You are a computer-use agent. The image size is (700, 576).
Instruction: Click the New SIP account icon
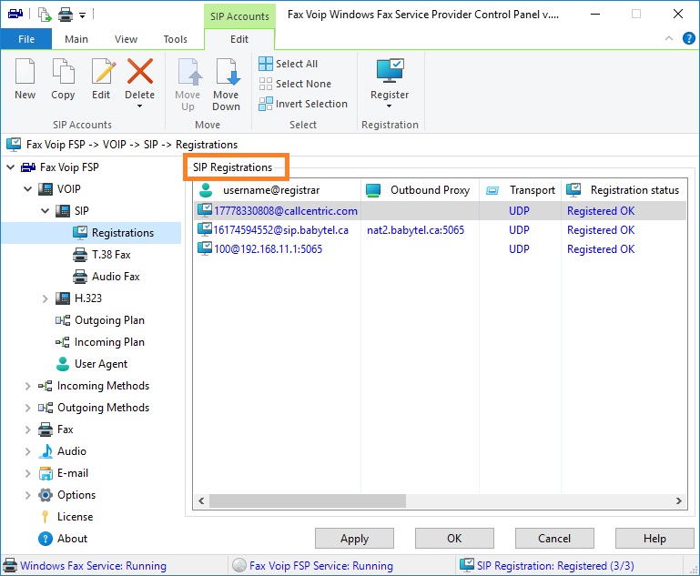(x=25, y=71)
